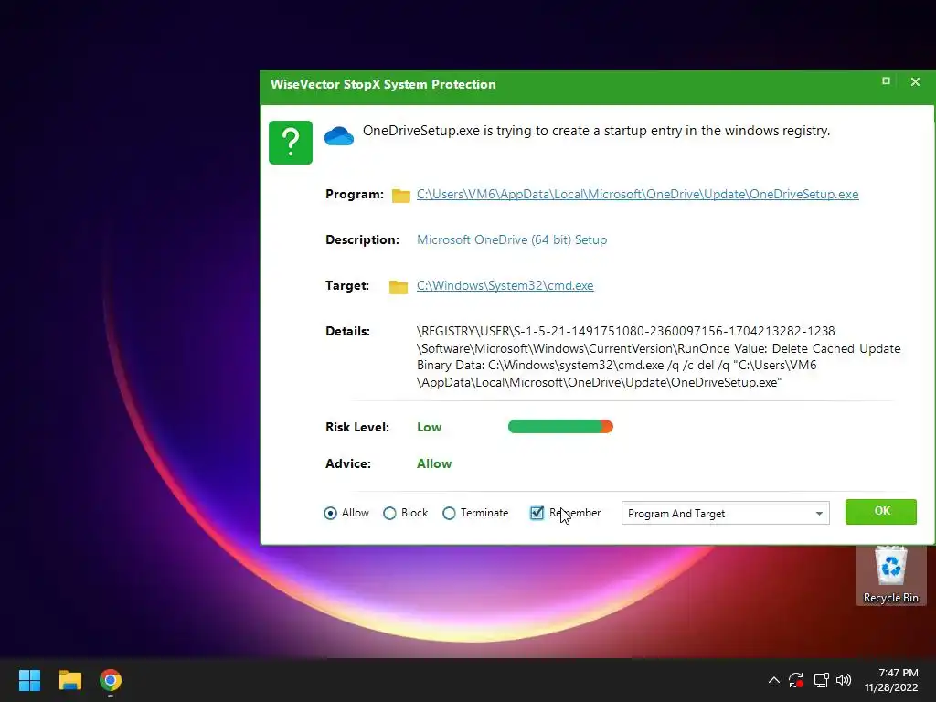Click the network tray icon

pyautogui.click(x=821, y=680)
